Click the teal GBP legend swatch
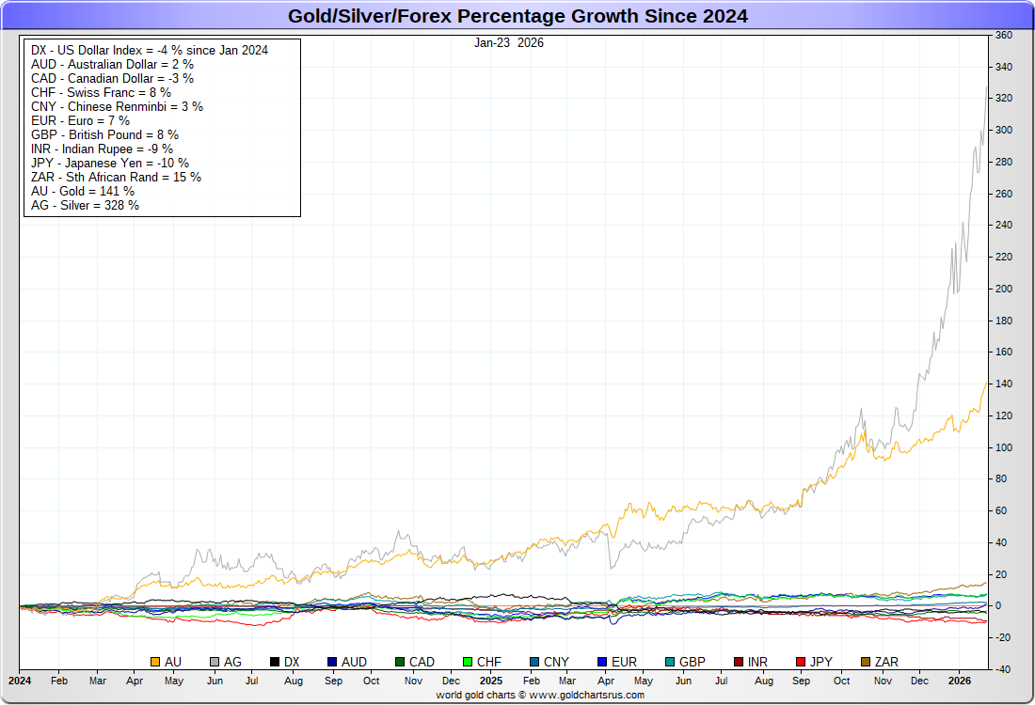 pyautogui.click(x=669, y=662)
